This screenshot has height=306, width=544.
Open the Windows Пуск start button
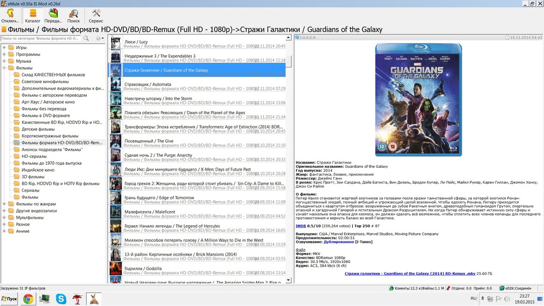coord(9,299)
